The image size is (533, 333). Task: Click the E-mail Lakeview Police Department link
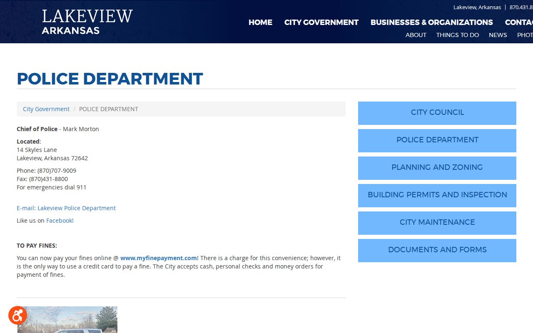pyautogui.click(x=66, y=208)
